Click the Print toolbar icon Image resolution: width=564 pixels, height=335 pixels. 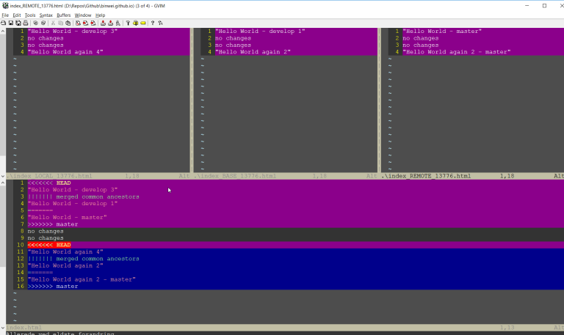pyautogui.click(x=25, y=23)
